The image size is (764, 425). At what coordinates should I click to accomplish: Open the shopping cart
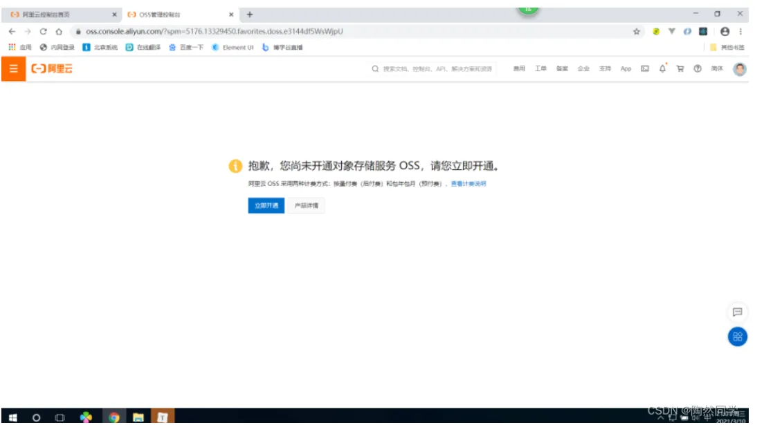coord(680,68)
